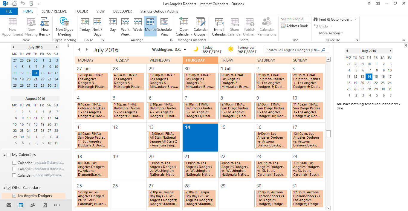Switch to Week view
This screenshot has height=211, width=408.
click(x=137, y=25)
